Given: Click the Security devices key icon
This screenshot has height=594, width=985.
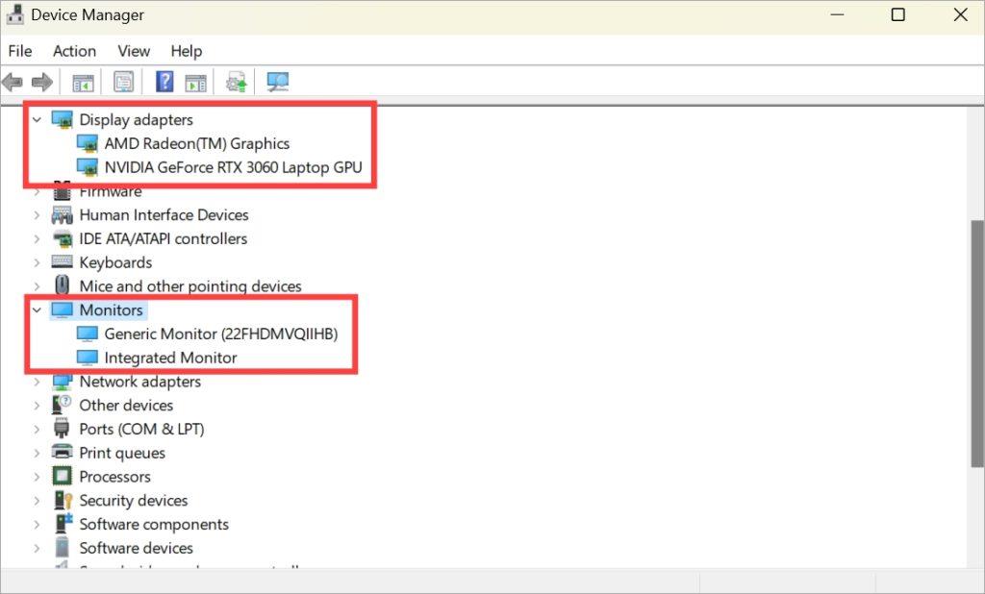Looking at the screenshot, I should [x=63, y=500].
